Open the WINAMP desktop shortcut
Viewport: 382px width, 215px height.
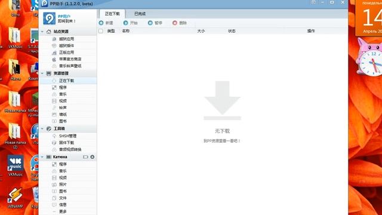pos(16,198)
